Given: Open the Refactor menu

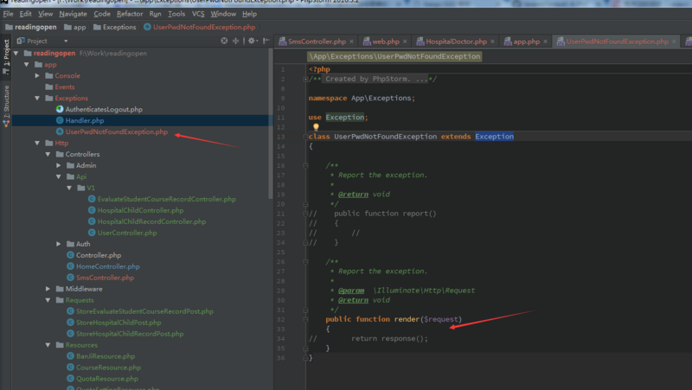Looking at the screenshot, I should point(130,14).
